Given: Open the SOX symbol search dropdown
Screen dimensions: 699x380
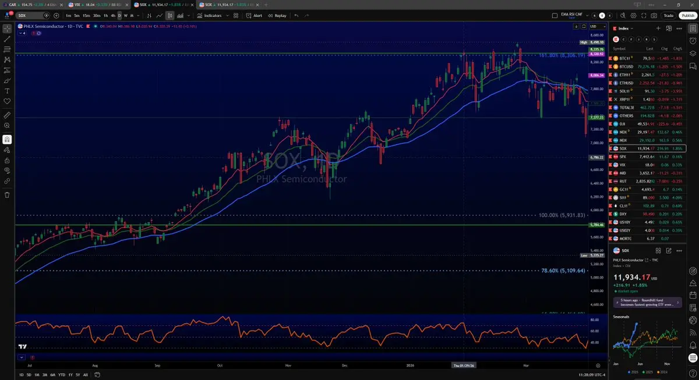Looking at the screenshot, I should point(46,15).
